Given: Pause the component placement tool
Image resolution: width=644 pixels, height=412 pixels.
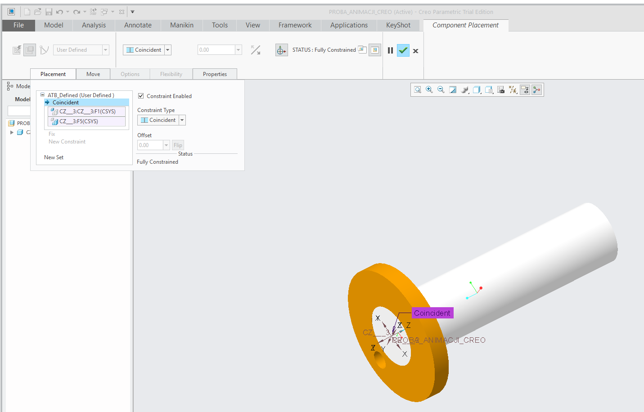Looking at the screenshot, I should (x=390, y=50).
